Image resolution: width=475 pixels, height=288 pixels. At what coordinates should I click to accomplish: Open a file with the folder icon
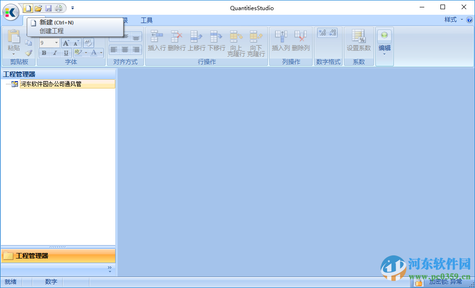pyautogui.click(x=38, y=8)
